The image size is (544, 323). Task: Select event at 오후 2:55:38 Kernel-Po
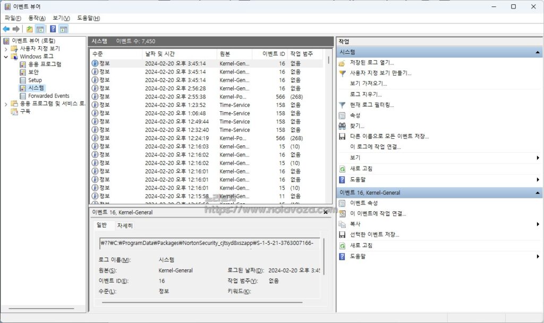click(x=207, y=97)
